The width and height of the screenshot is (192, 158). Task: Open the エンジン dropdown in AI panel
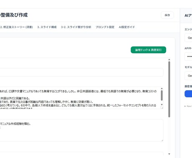(188, 38)
